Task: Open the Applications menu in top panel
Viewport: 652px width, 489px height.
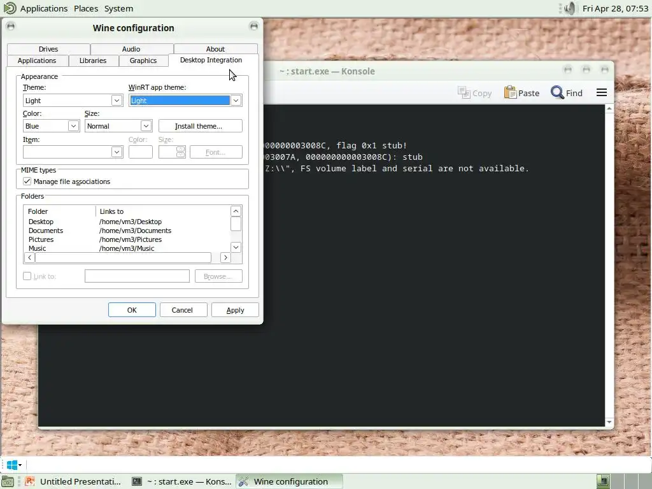Action: tap(44, 8)
